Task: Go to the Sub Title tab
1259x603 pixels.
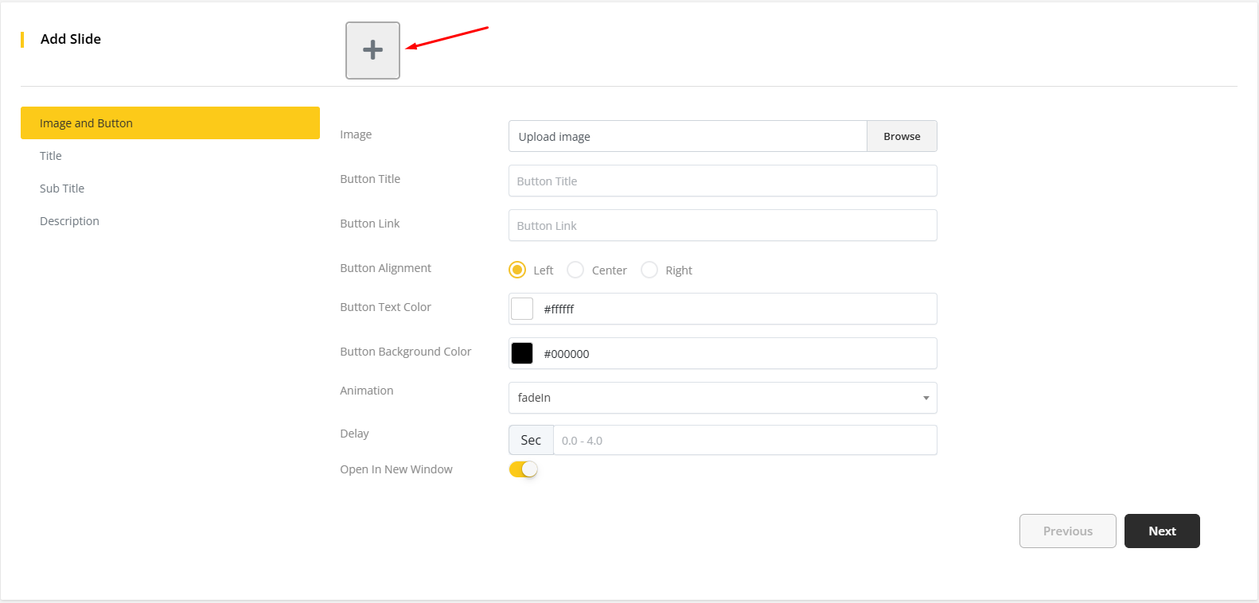Action: pyautogui.click(x=62, y=189)
